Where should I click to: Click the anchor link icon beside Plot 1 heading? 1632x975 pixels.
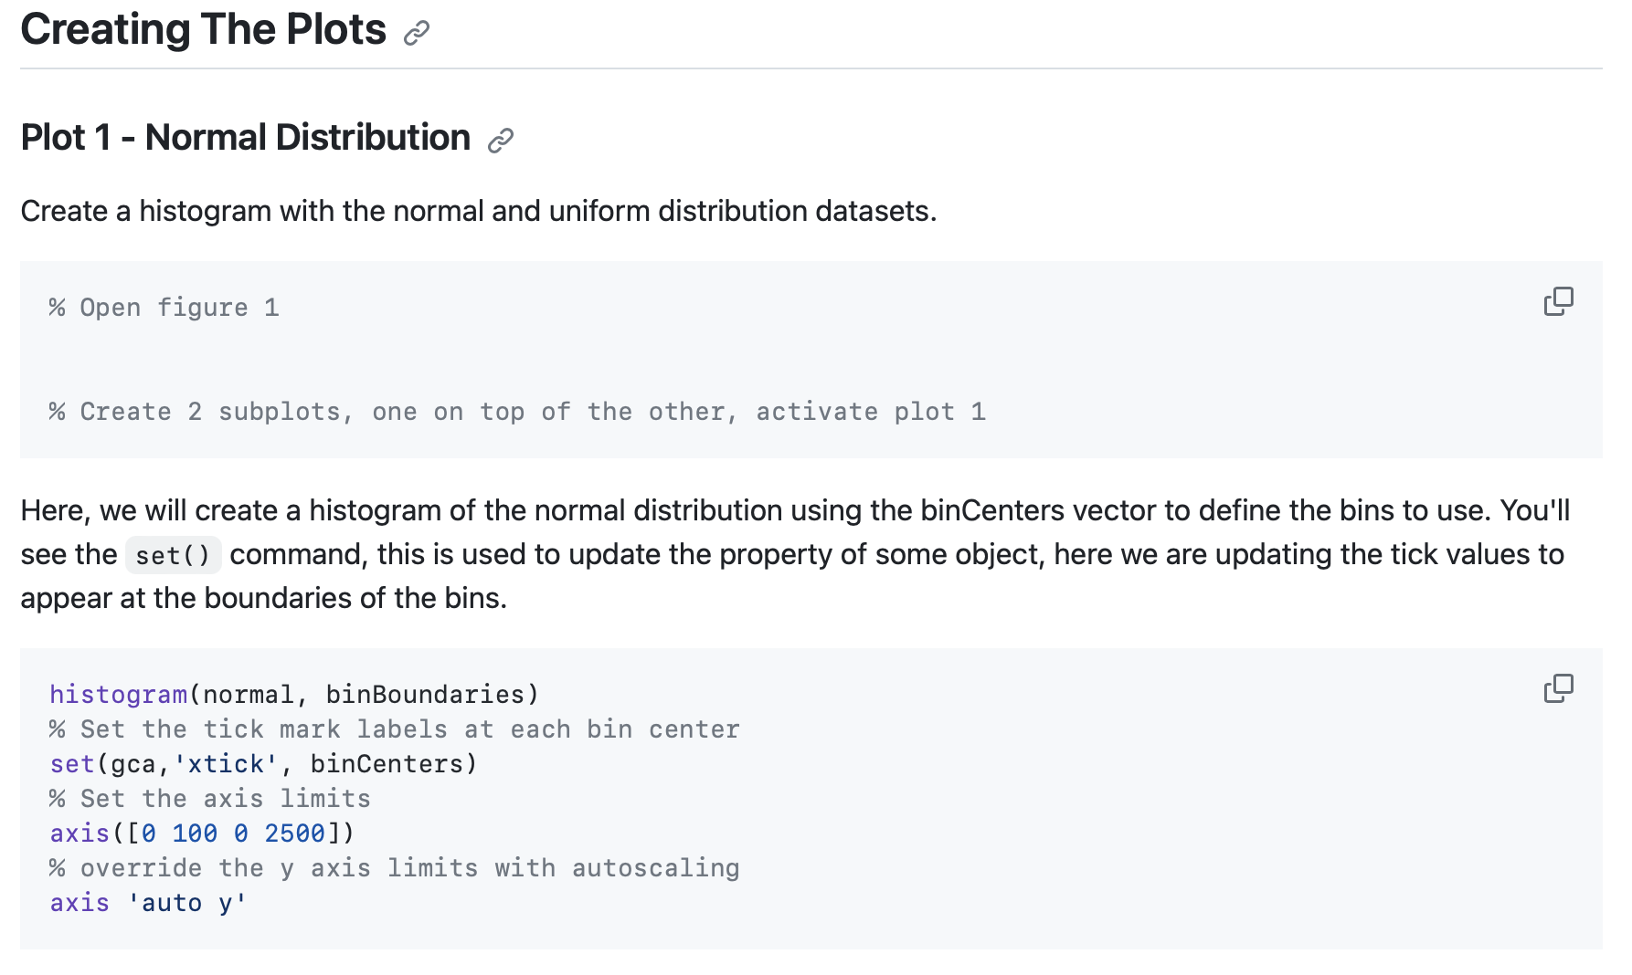pos(501,141)
